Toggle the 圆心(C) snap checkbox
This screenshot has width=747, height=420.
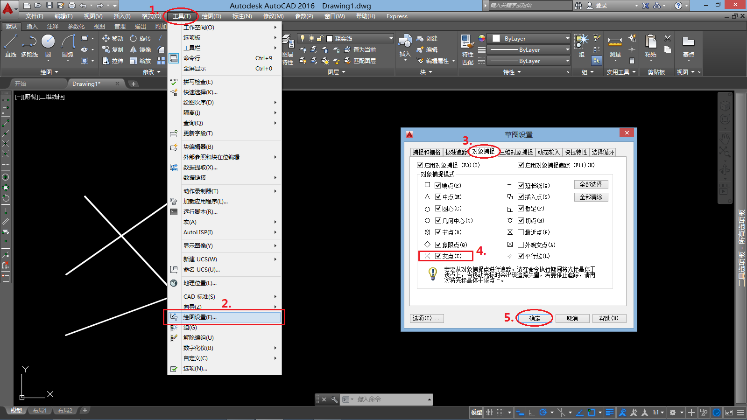click(x=438, y=209)
